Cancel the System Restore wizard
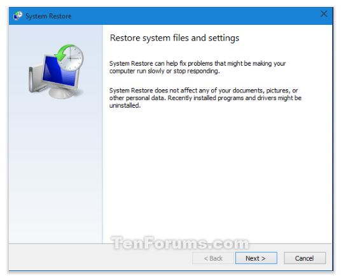The height and width of the screenshot is (278, 341). (x=305, y=258)
